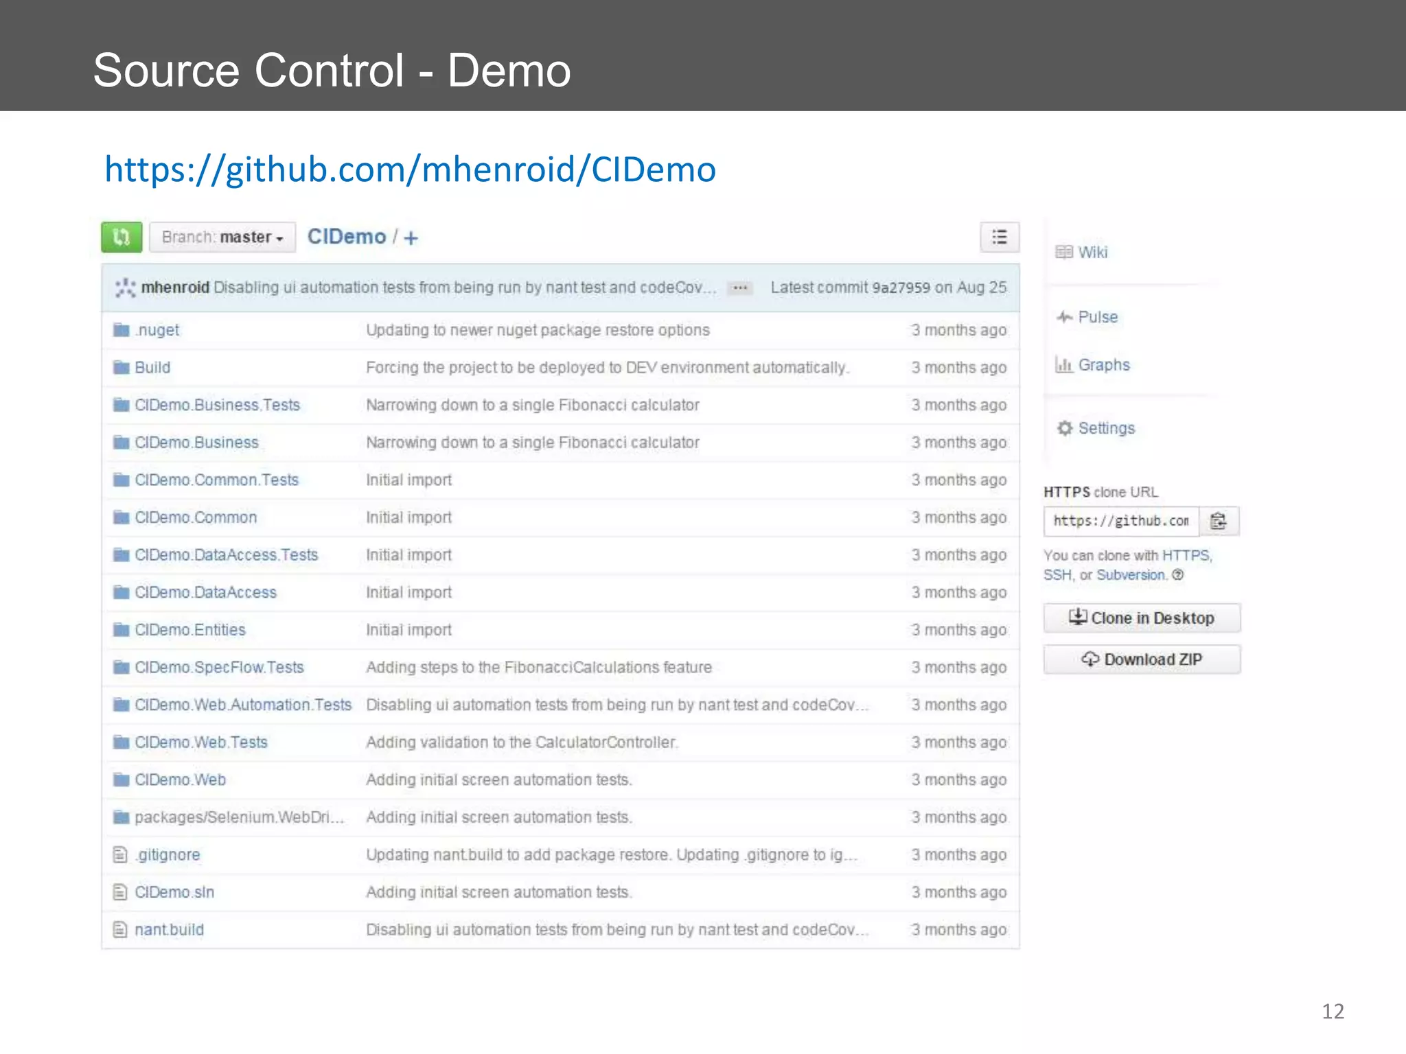1406x1054 pixels.
Task: Open the .nuget folder
Action: tap(157, 330)
